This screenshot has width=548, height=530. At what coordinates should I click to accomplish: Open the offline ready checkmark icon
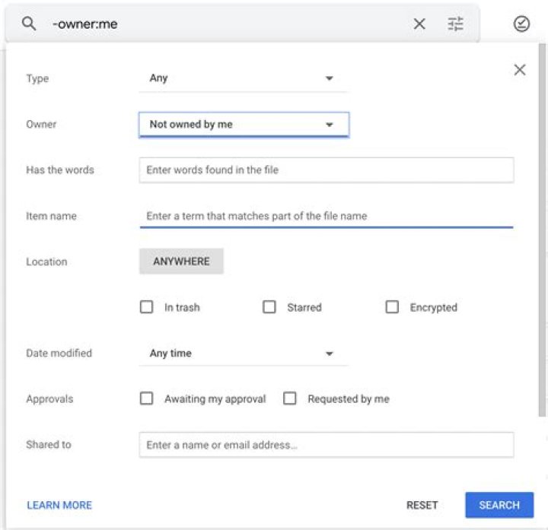click(521, 24)
